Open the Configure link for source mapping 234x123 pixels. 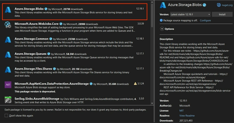pos(205,20)
